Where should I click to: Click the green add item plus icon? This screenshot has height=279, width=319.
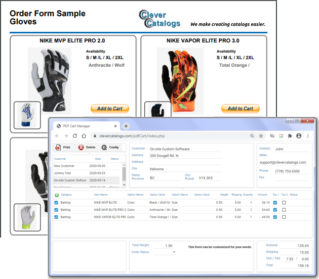pyautogui.click(x=57, y=195)
